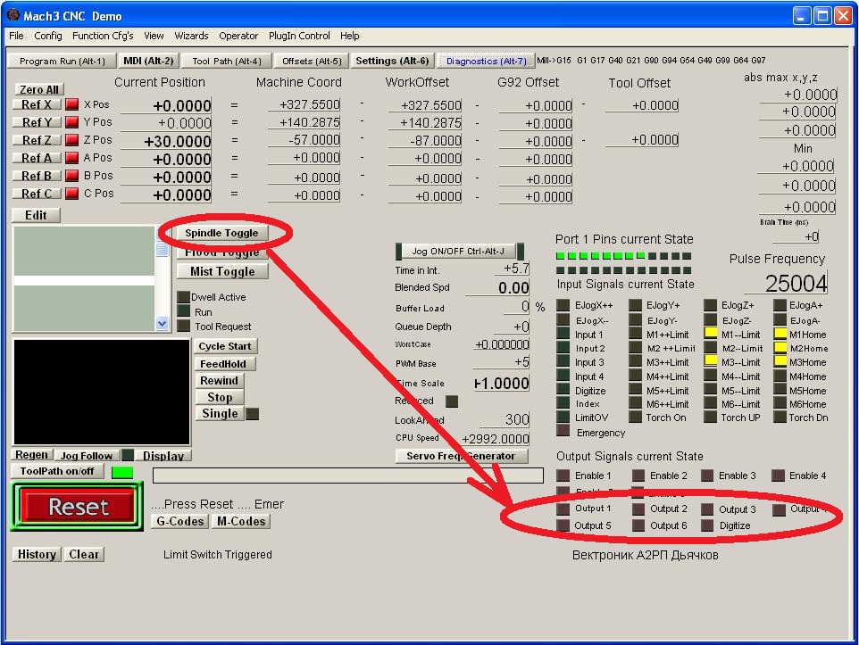Toggle the spindle with Spindle Toggle
Image resolution: width=859 pixels, height=645 pixels.
click(x=221, y=233)
